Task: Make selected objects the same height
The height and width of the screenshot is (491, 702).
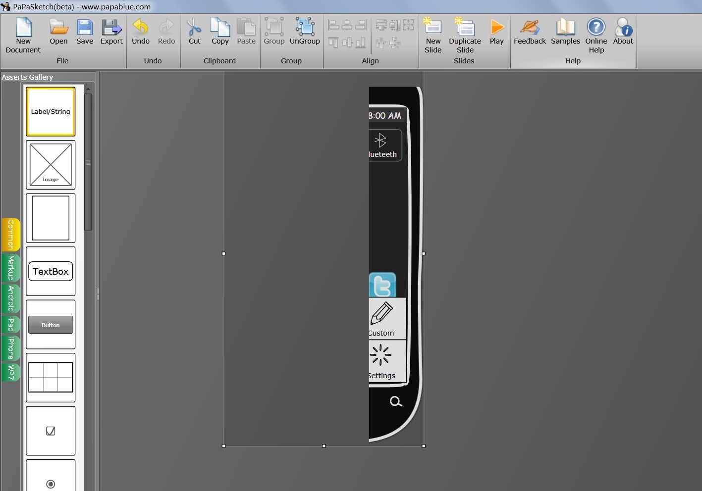Action: [x=395, y=25]
